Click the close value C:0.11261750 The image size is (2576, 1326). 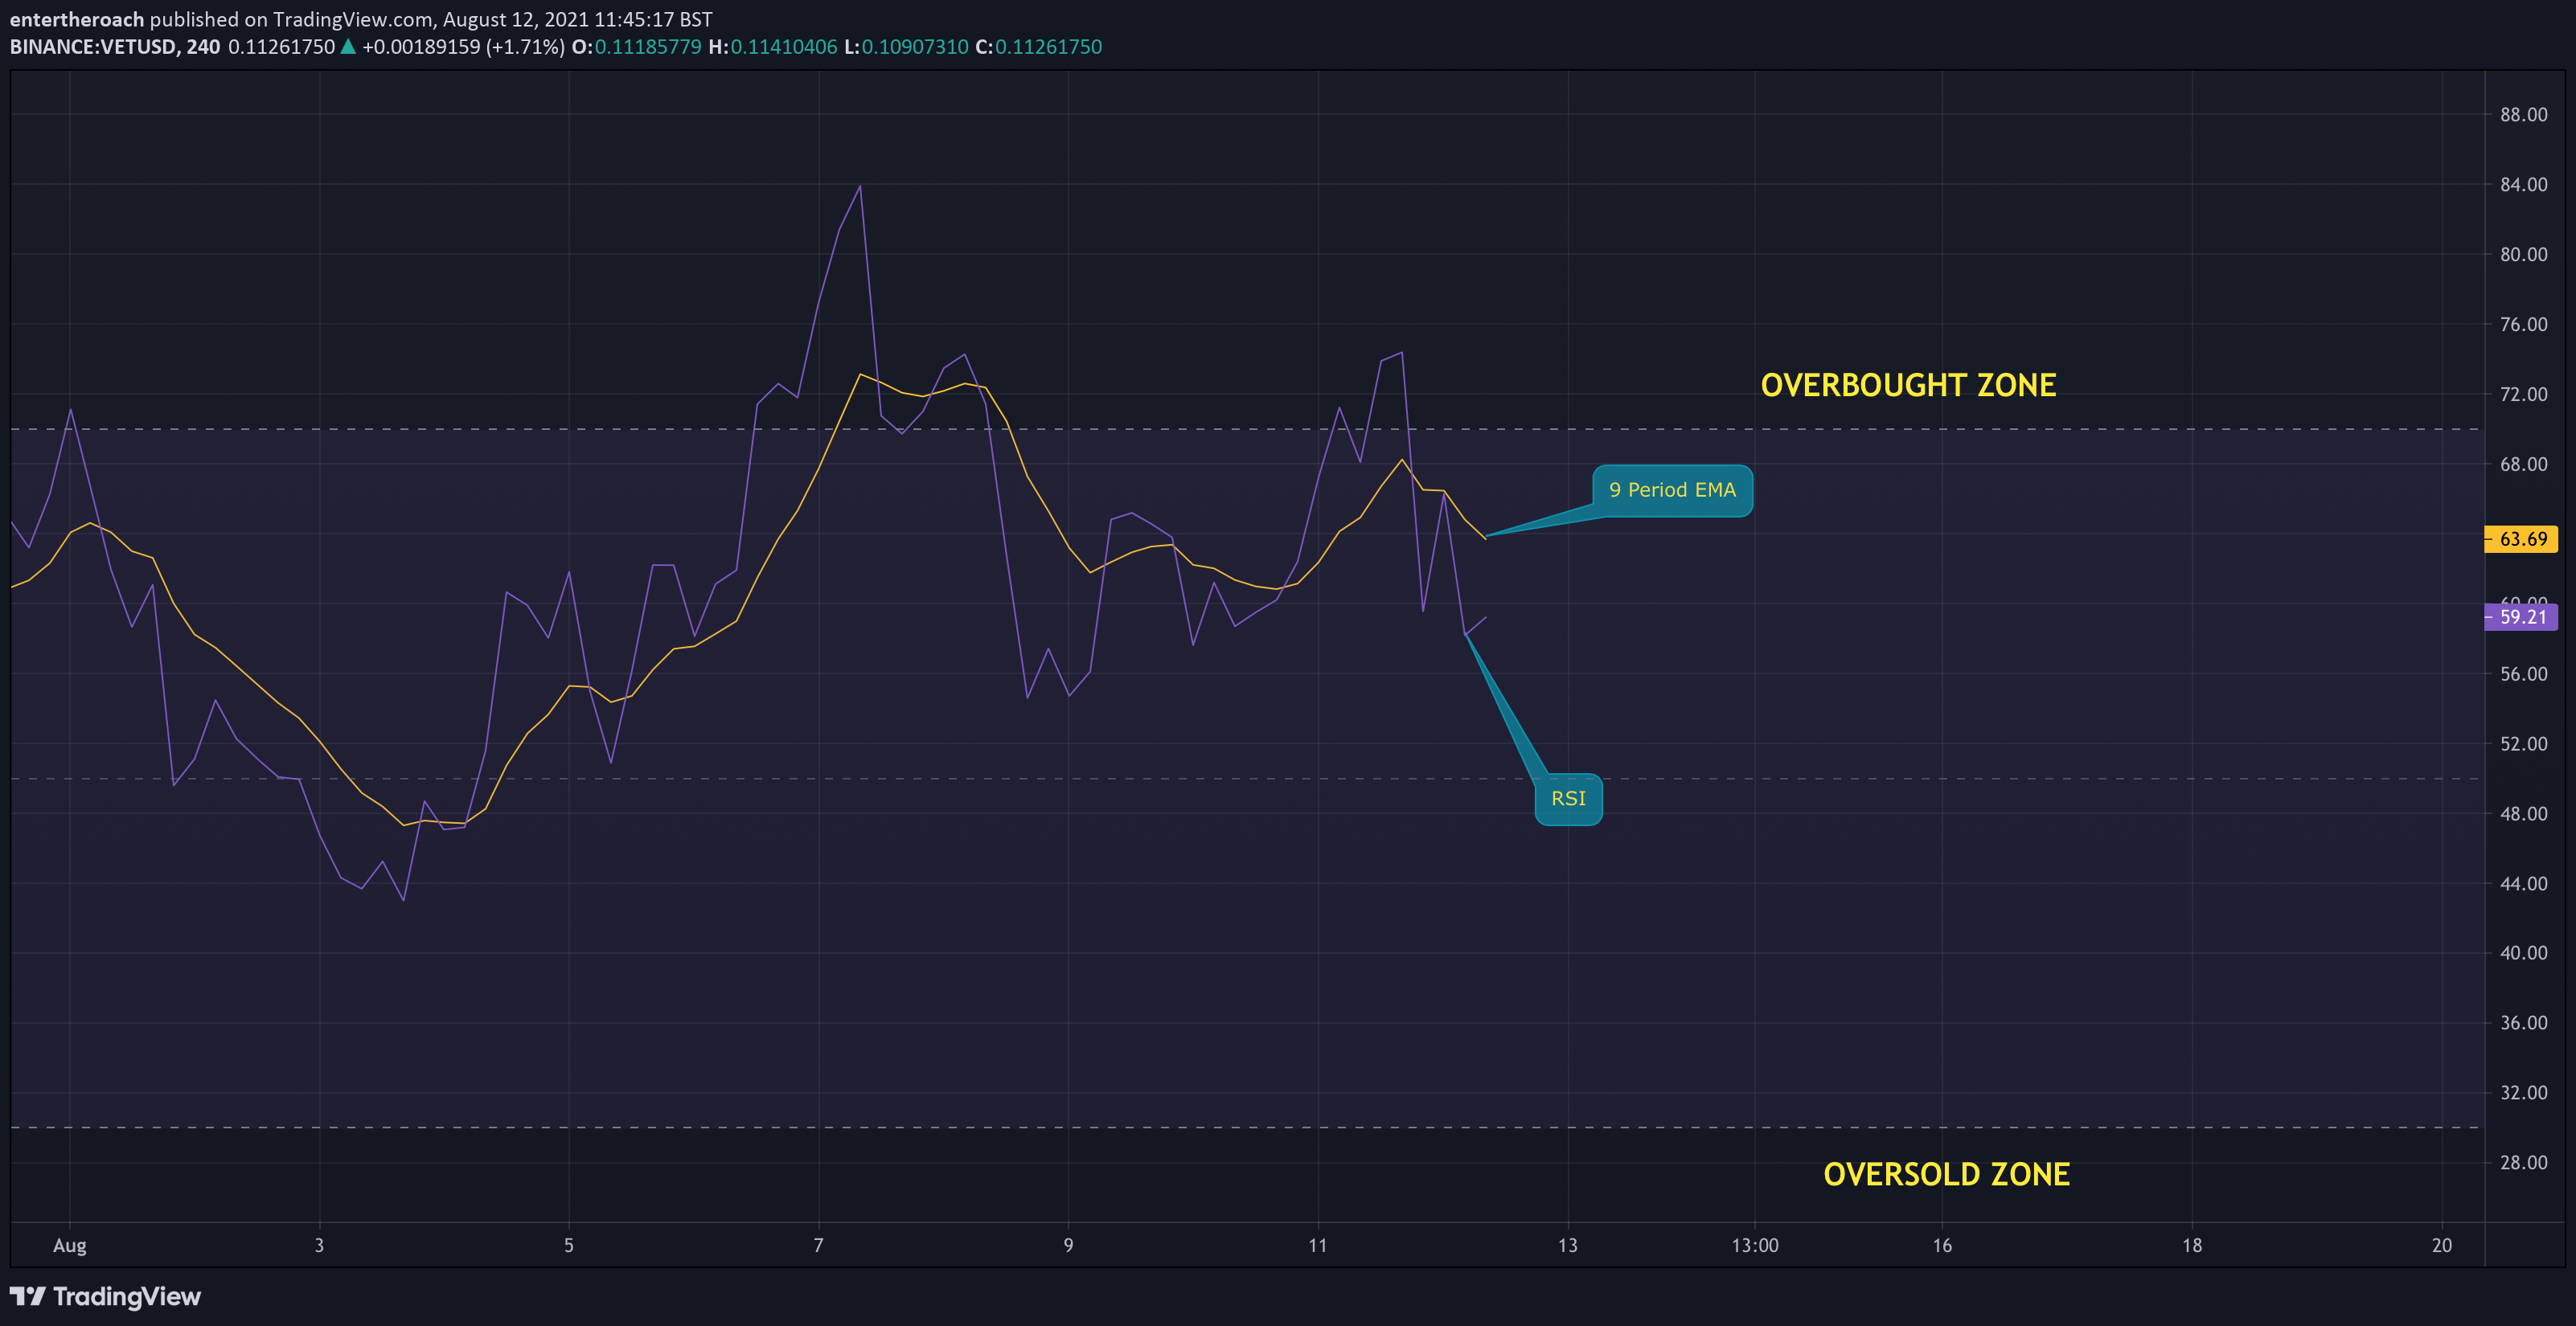[1038, 47]
